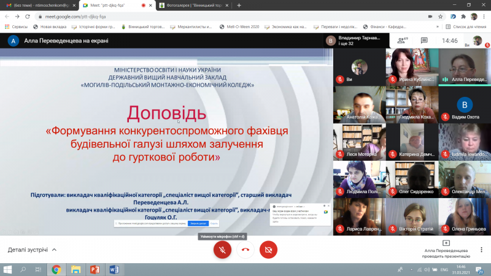
Task: Select the Людмила Коха... video tile
Action: (x=412, y=104)
